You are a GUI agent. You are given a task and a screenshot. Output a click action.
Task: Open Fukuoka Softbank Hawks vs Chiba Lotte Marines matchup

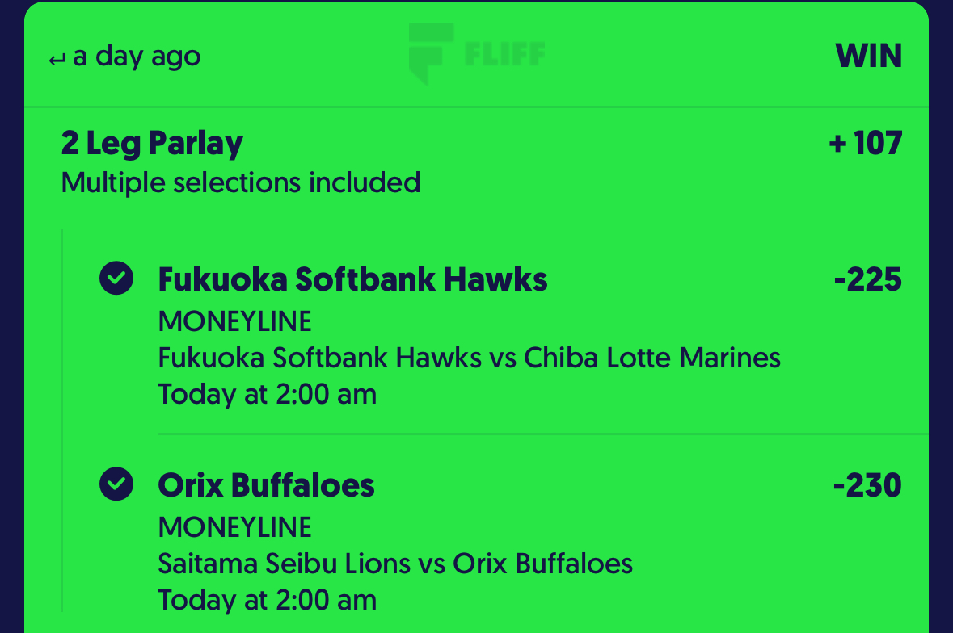point(469,358)
